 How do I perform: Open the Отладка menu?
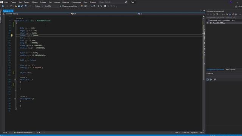coord(43,2)
